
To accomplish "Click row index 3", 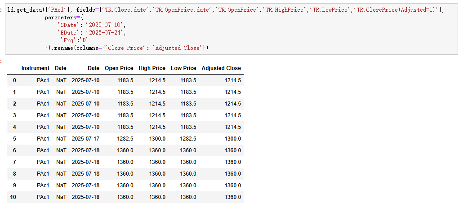I will point(14,115).
